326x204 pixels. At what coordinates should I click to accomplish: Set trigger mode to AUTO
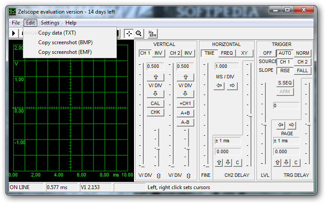point(285,53)
